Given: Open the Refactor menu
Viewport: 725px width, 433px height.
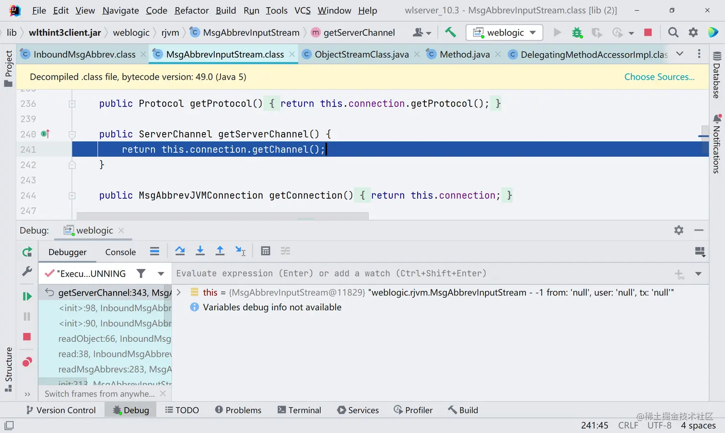Looking at the screenshot, I should [x=192, y=10].
